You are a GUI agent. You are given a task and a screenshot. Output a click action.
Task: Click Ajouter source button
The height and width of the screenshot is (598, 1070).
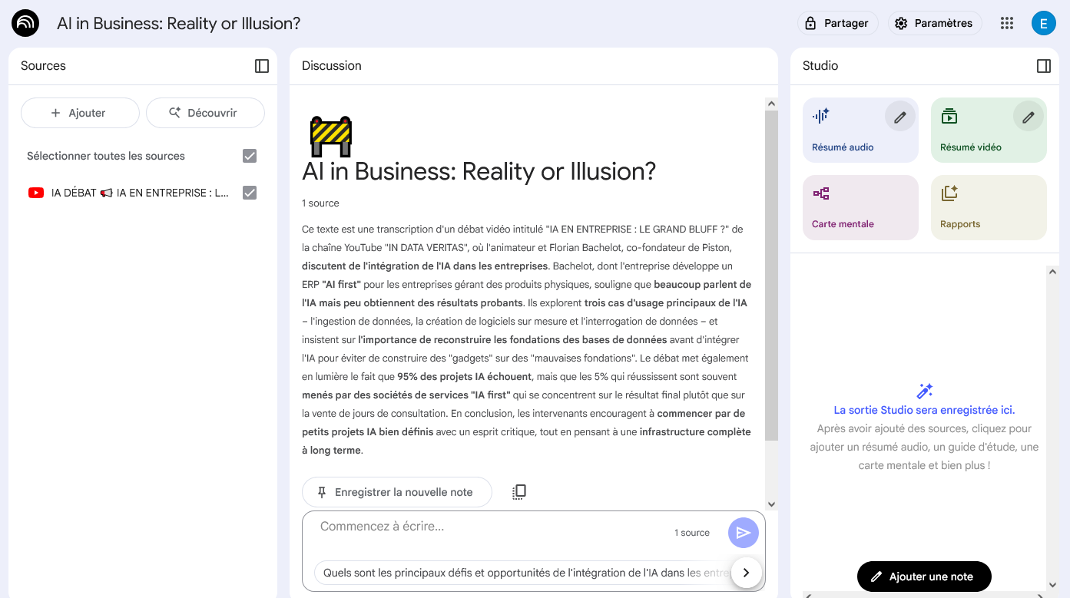(80, 113)
